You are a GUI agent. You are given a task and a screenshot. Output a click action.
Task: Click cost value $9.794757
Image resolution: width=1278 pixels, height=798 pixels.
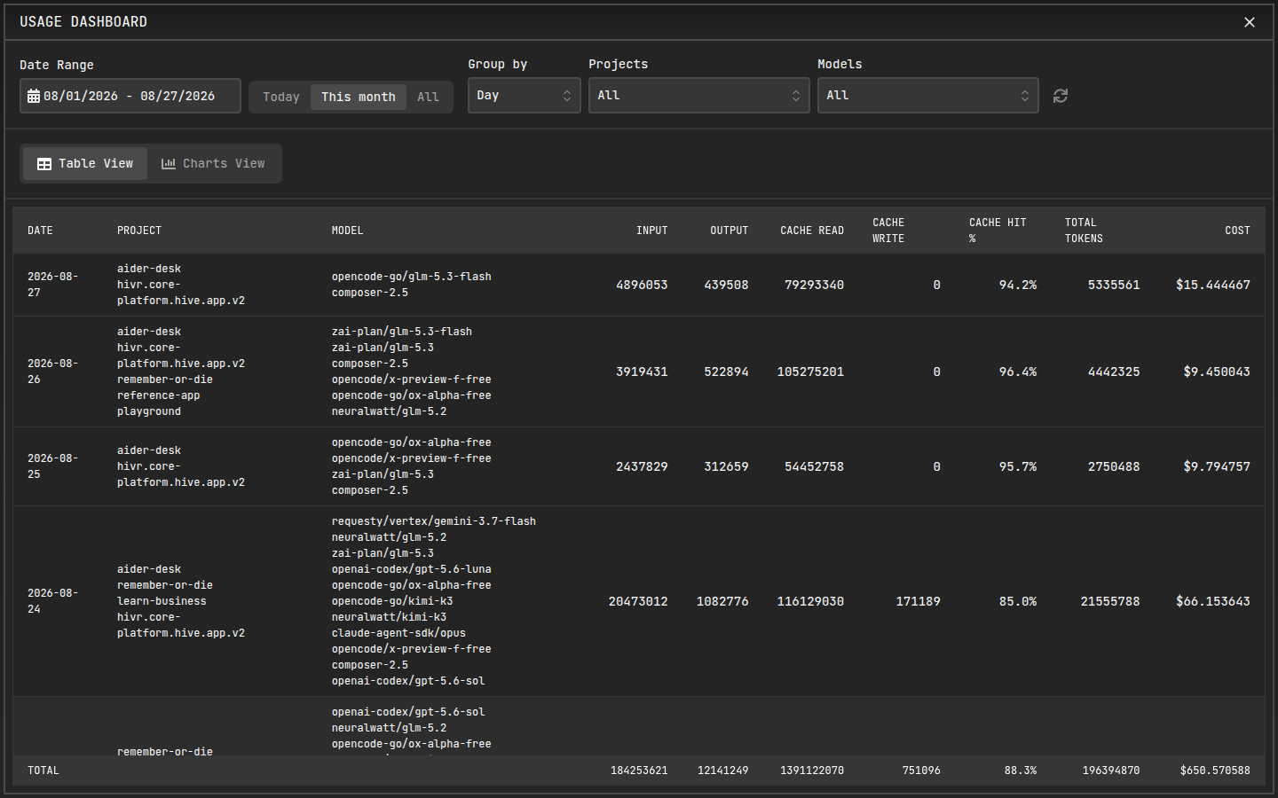point(1216,466)
